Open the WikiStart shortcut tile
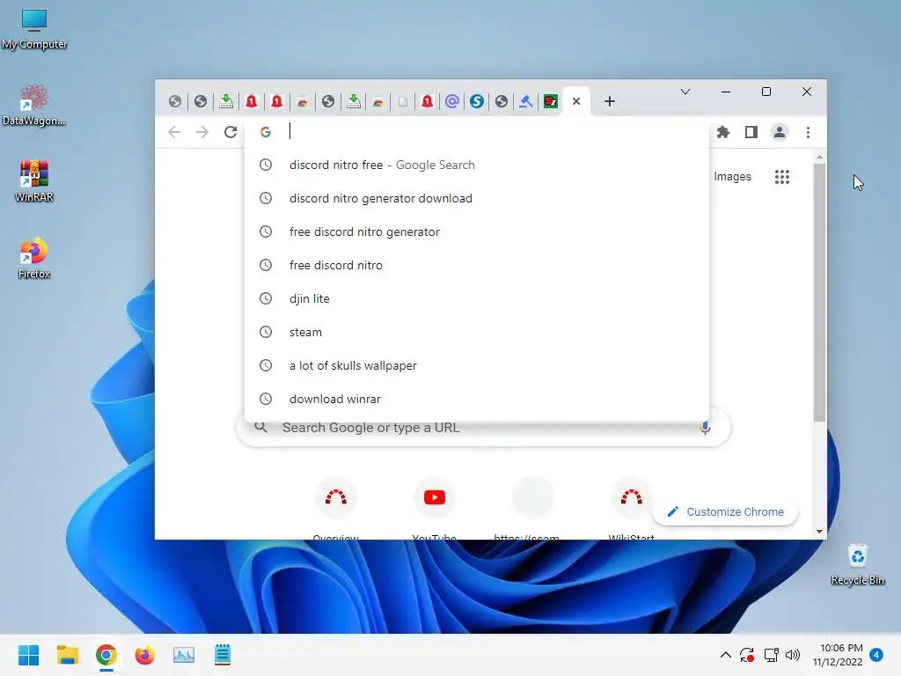Screen dimensions: 901x676 (631, 507)
